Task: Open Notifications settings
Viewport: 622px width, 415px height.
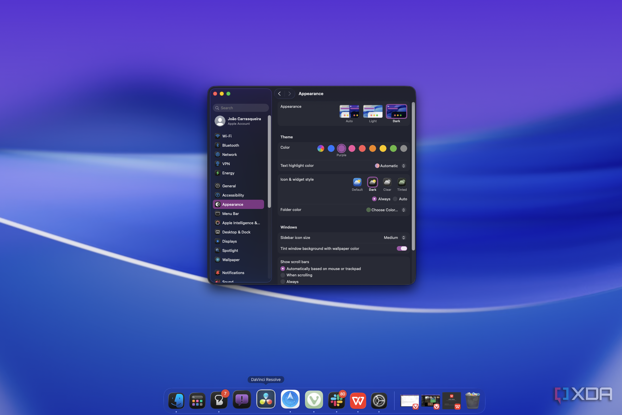Action: point(238,273)
